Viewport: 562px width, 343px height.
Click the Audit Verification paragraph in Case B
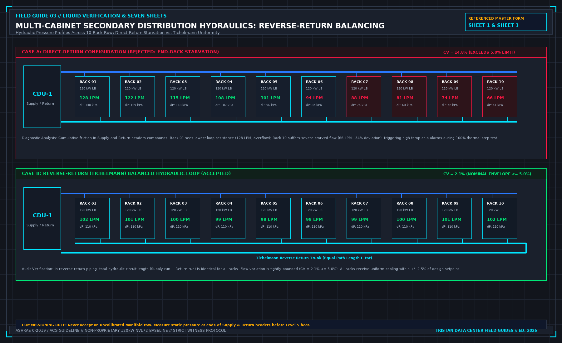pos(241,269)
